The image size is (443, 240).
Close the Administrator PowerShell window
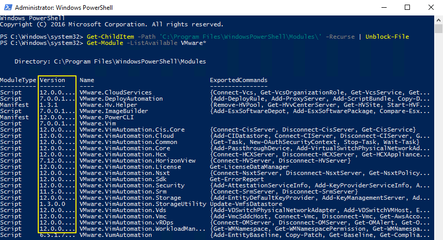[x=431, y=8]
